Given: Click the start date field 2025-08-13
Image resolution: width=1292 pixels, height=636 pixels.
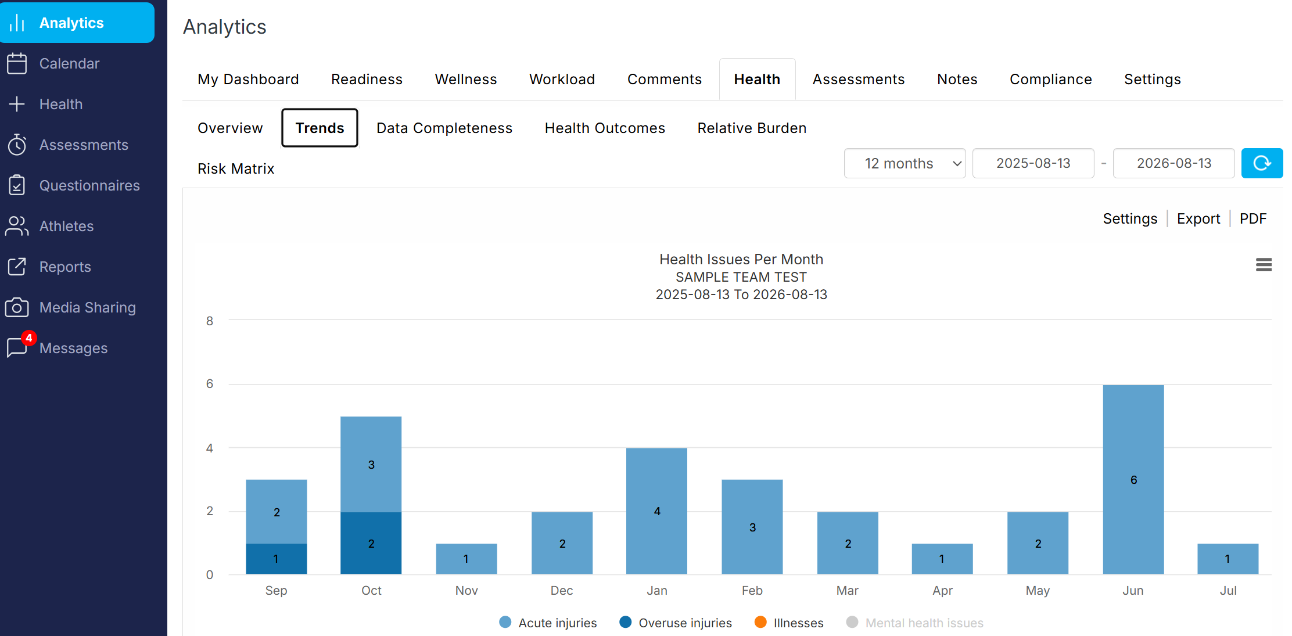Looking at the screenshot, I should [x=1033, y=163].
